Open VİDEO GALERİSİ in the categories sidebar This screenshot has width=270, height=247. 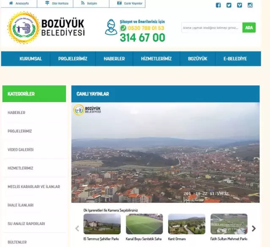(x=21, y=149)
